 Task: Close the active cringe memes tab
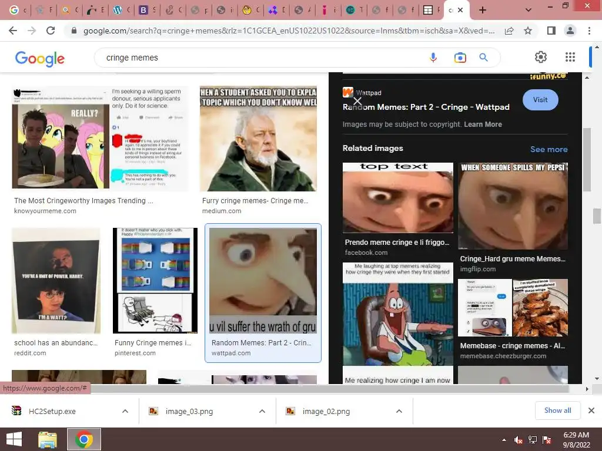pos(460,11)
